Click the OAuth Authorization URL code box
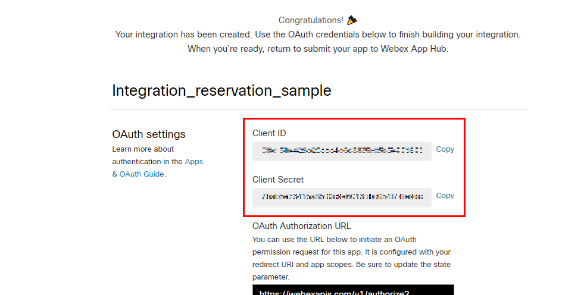The image size is (584, 295). (x=353, y=290)
